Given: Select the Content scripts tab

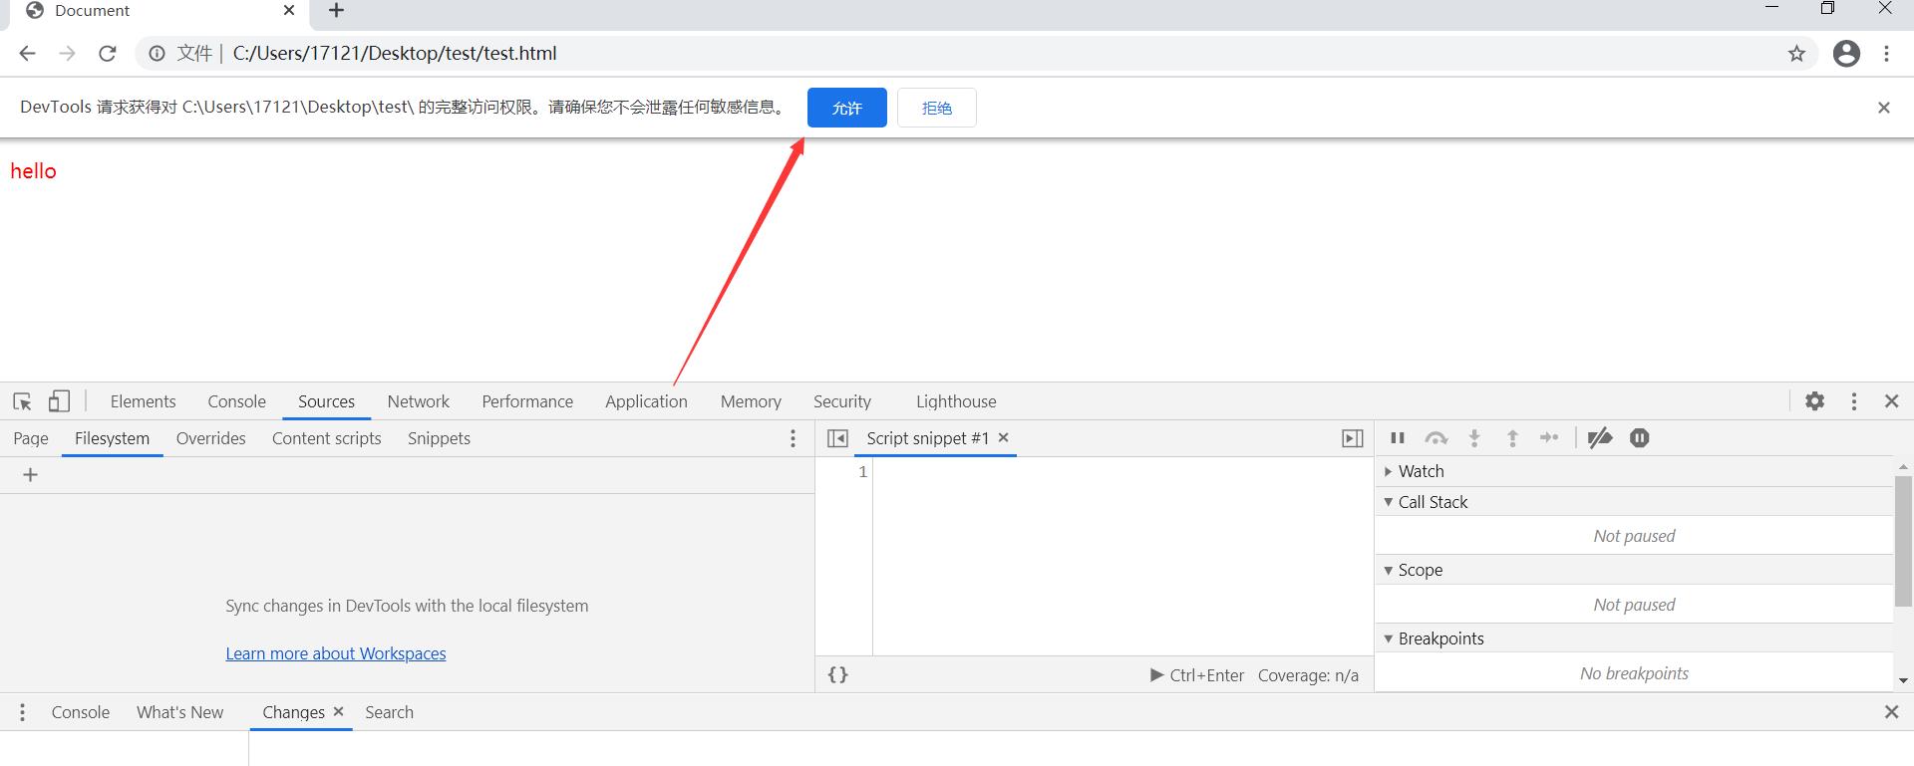Looking at the screenshot, I should coord(326,438).
